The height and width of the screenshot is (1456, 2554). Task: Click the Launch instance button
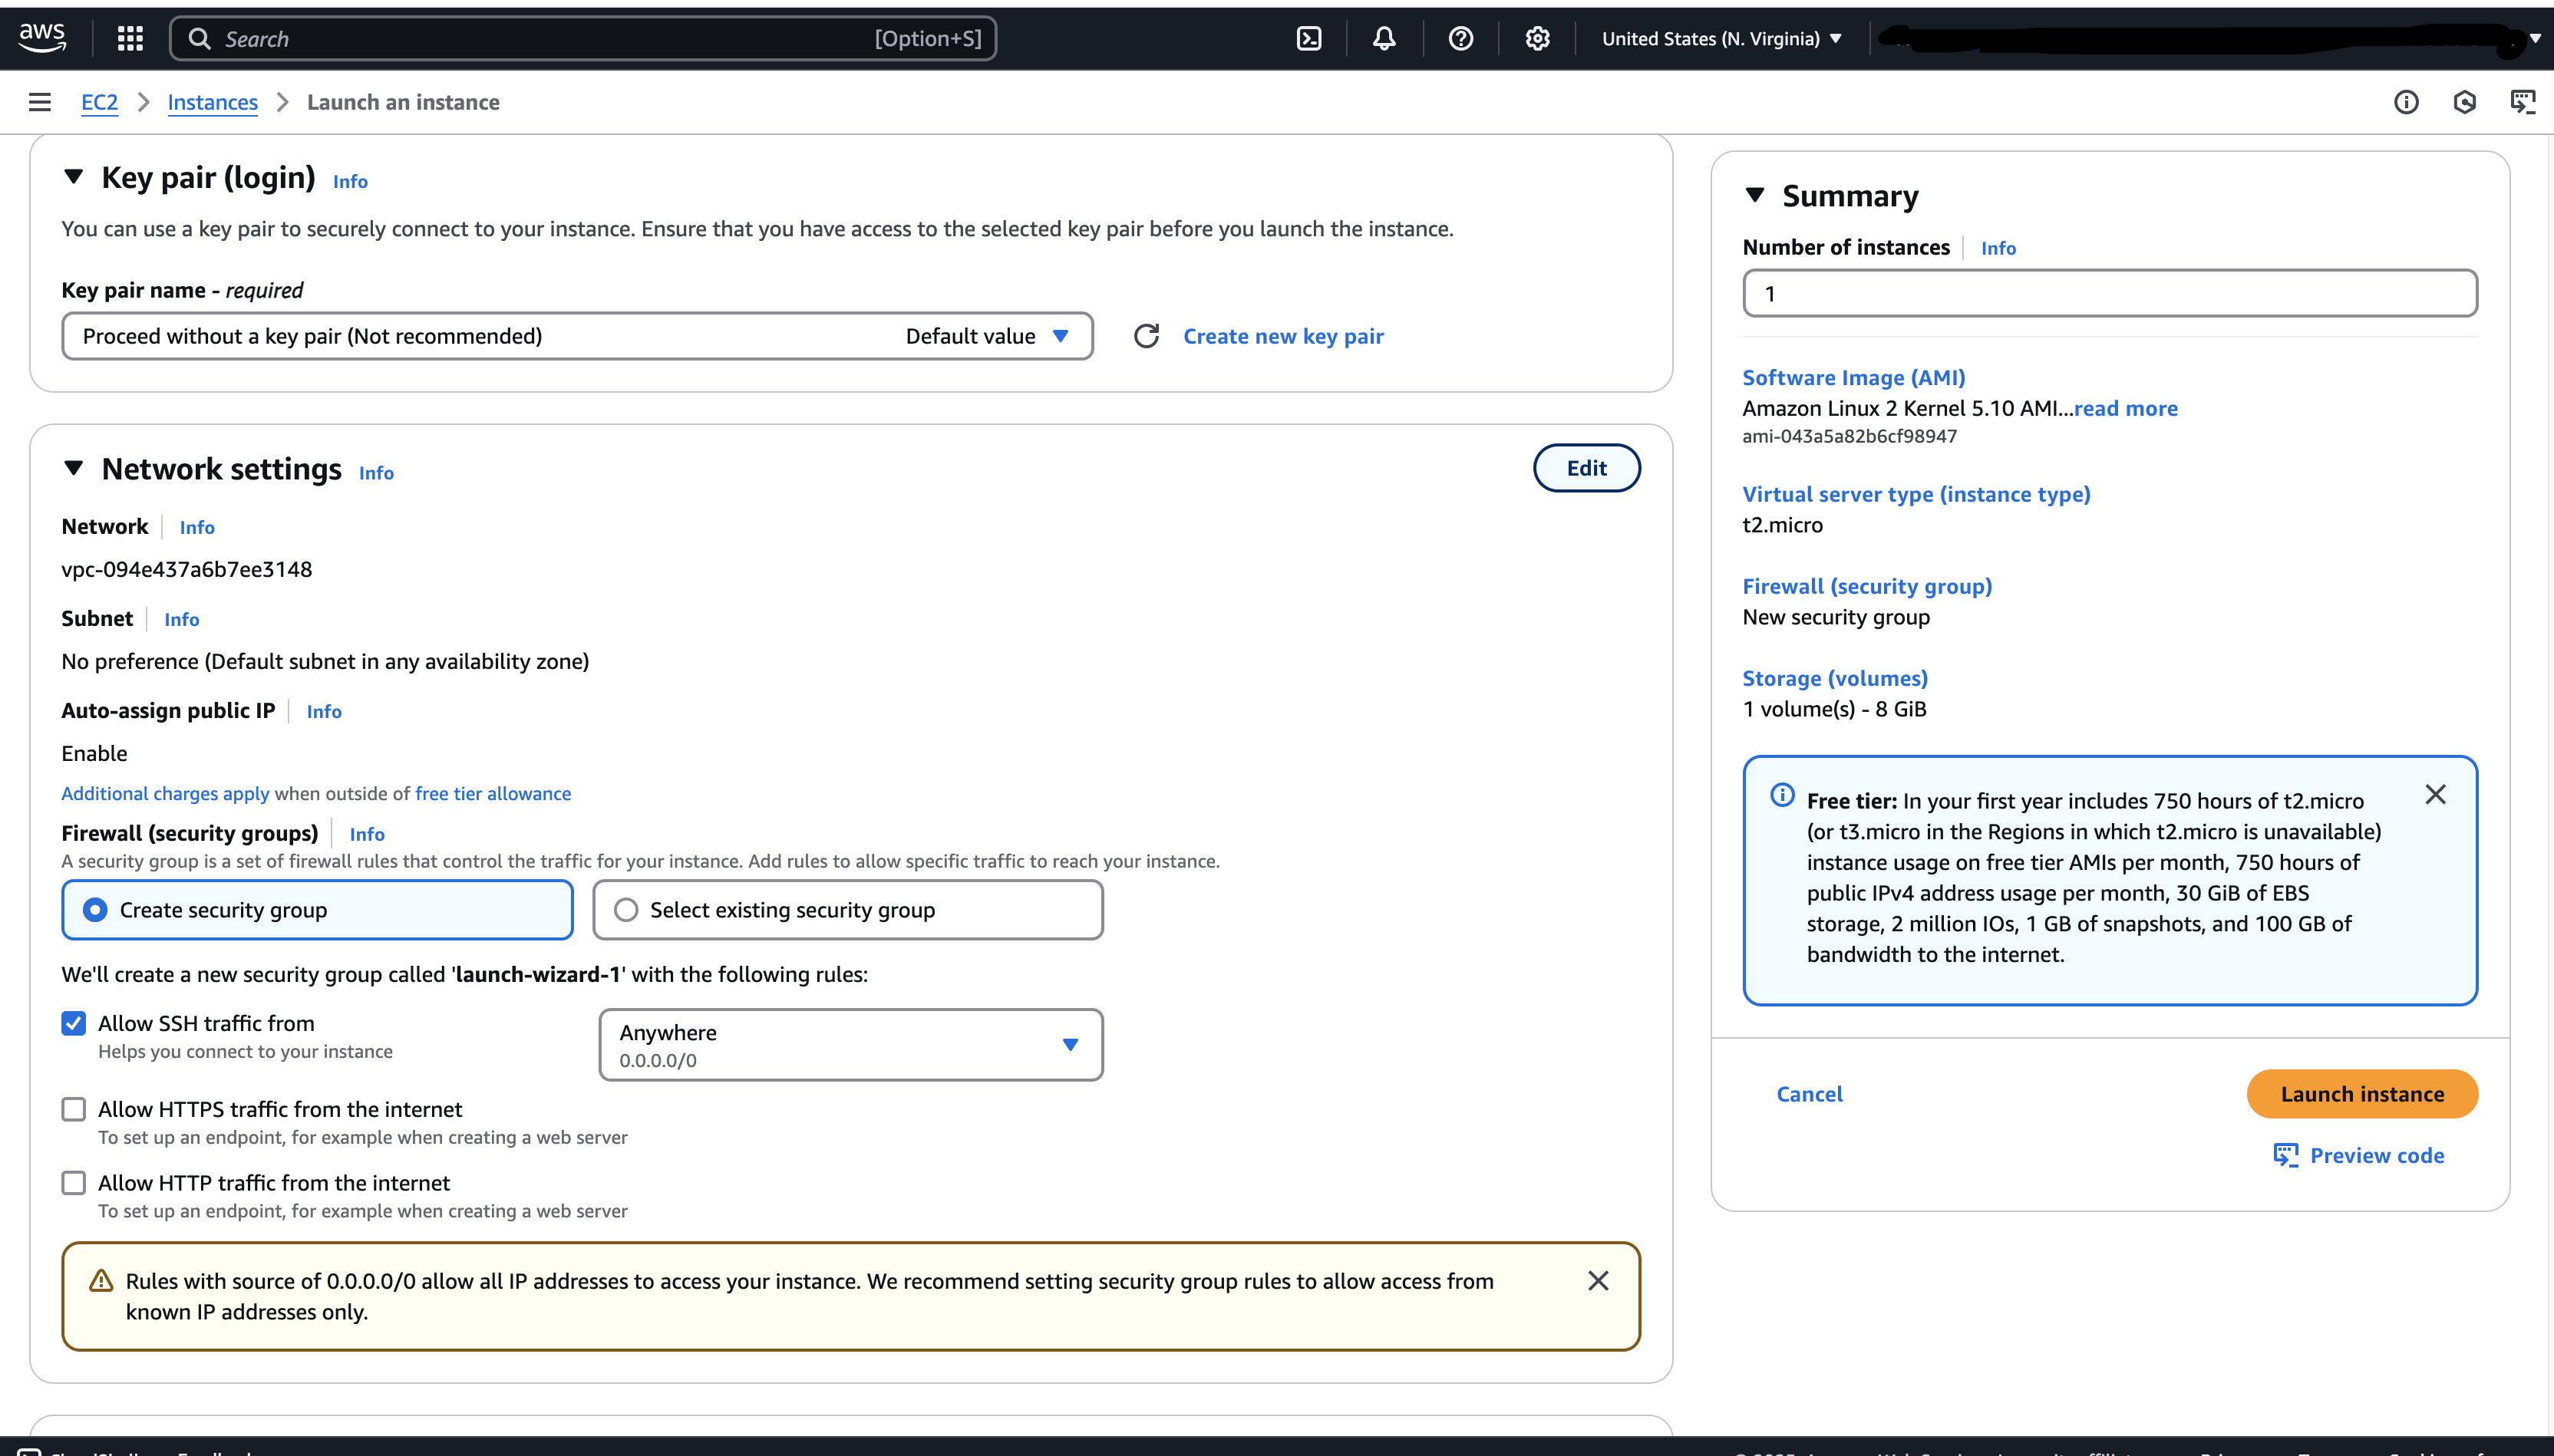tap(2362, 1094)
